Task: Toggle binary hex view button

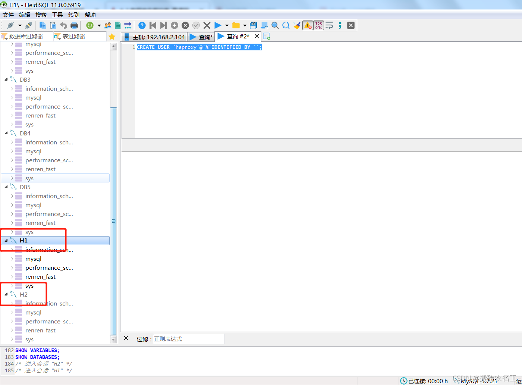Action: pos(319,25)
